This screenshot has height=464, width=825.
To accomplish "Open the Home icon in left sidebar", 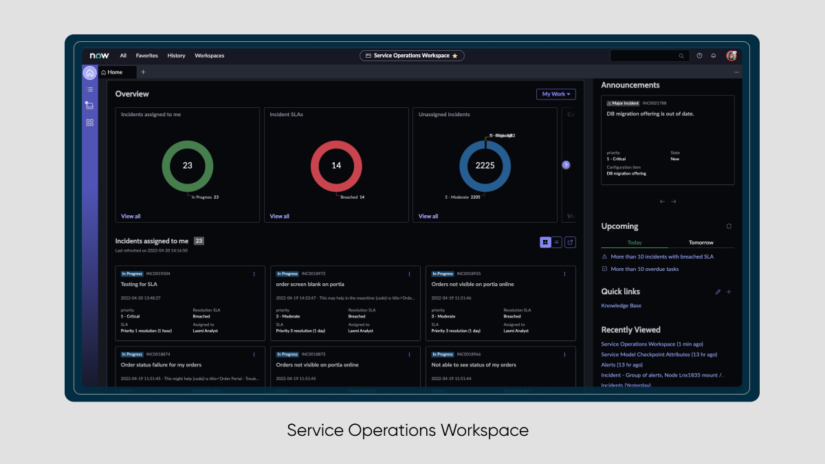I will point(89,73).
